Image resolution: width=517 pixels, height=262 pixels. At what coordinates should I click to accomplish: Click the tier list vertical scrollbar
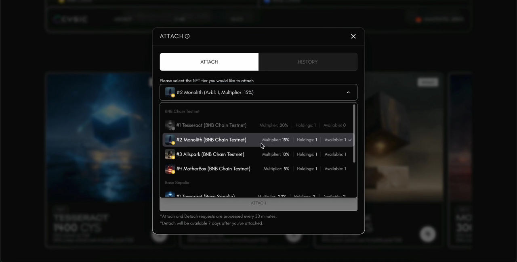tap(354, 134)
